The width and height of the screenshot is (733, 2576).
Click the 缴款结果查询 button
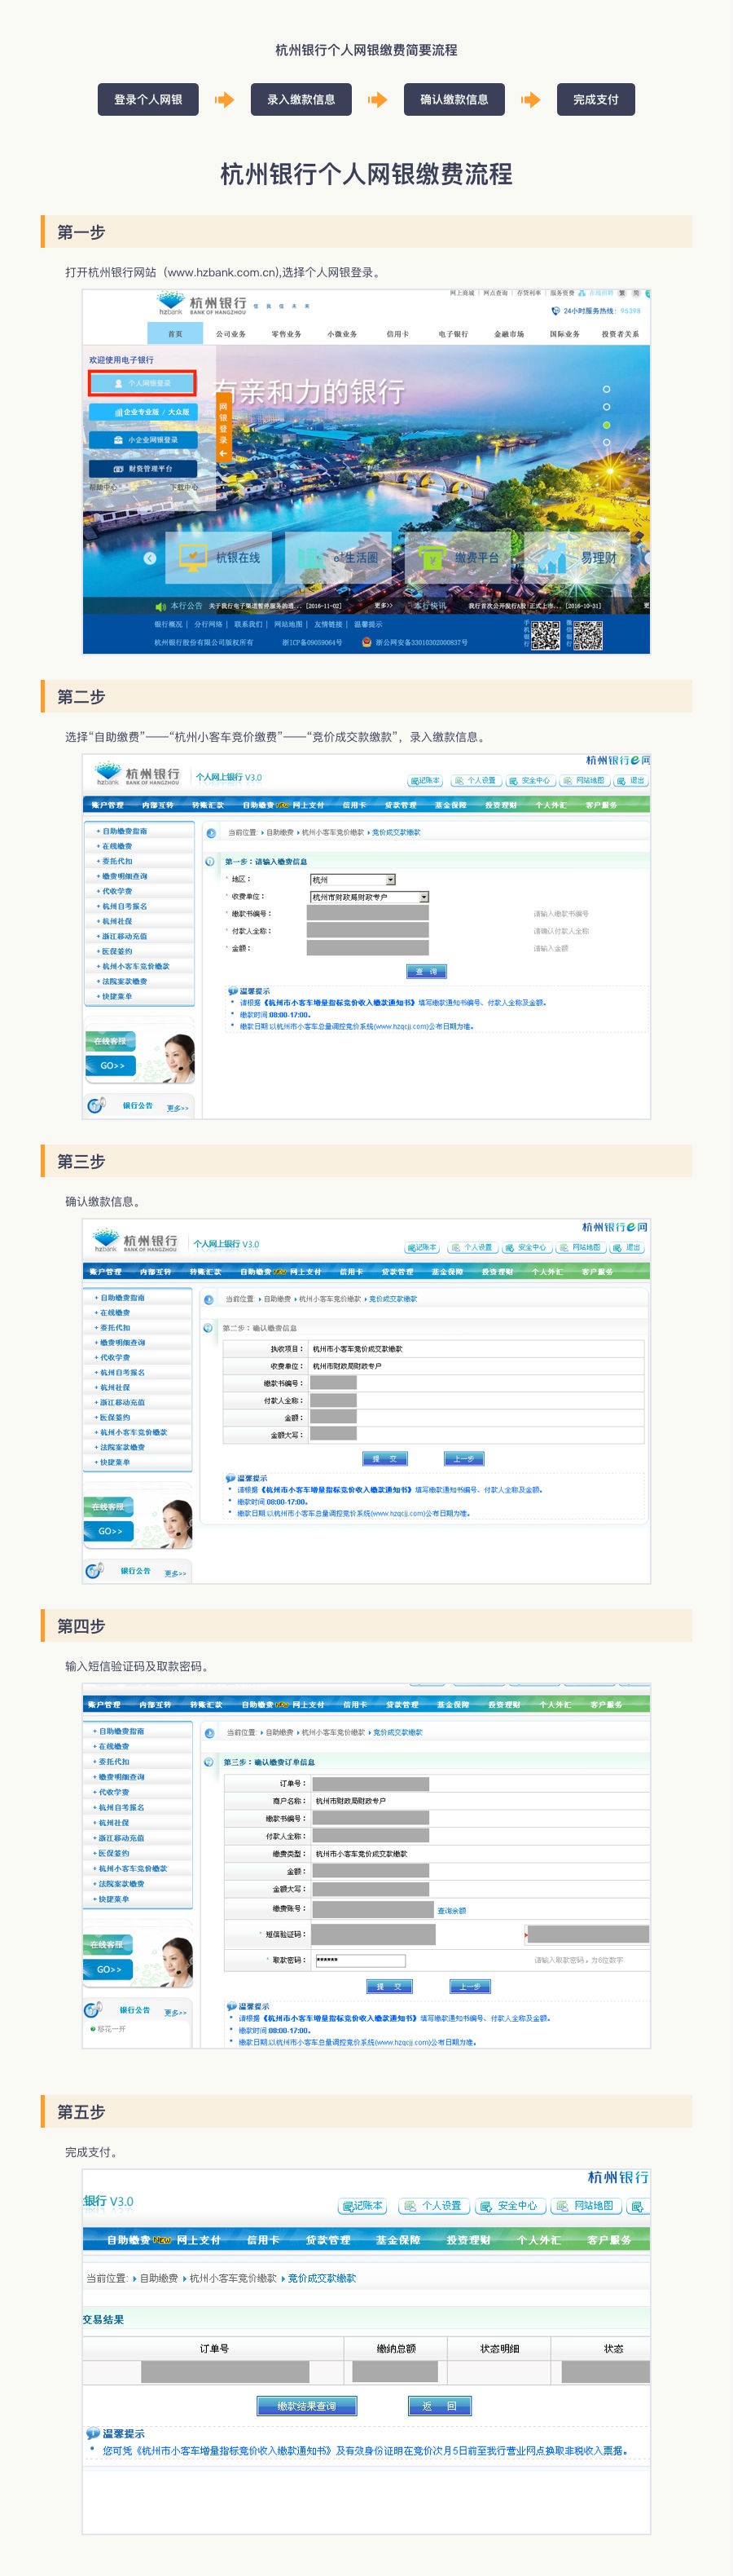(306, 2406)
